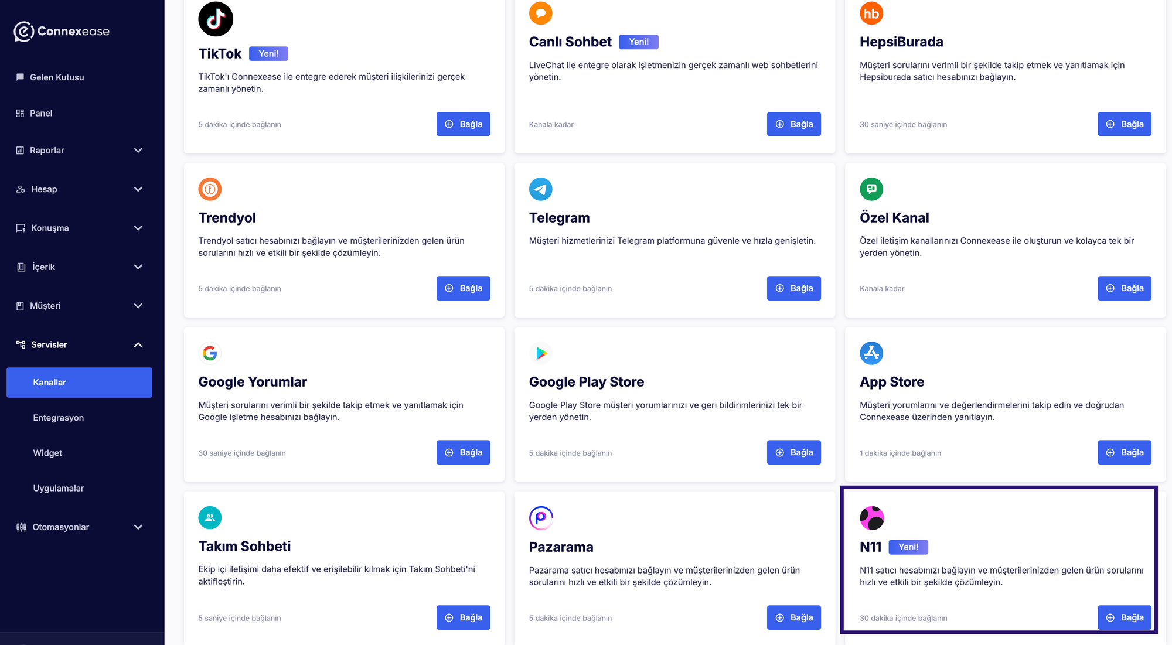Click the Pazarama logo icon
1172x645 pixels.
(x=540, y=518)
